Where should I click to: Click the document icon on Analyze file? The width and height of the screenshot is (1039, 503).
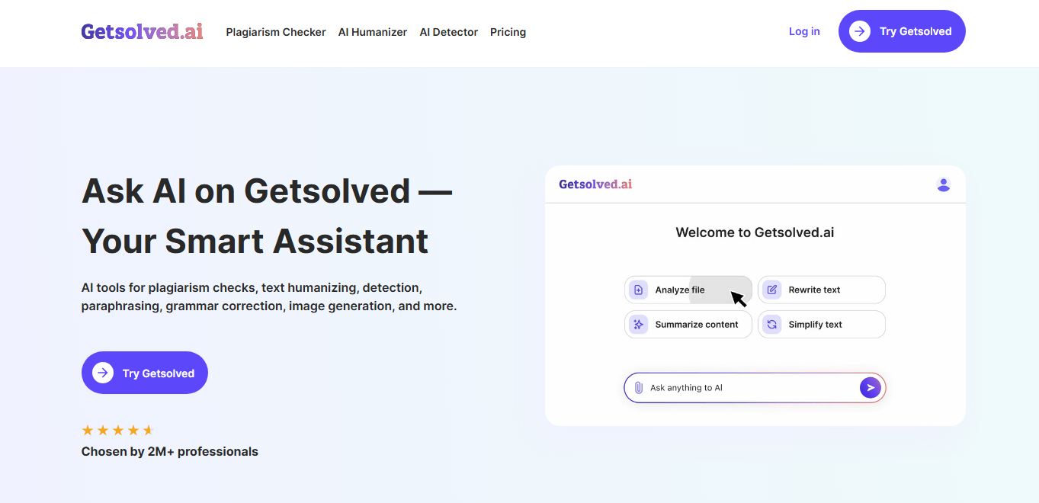639,290
